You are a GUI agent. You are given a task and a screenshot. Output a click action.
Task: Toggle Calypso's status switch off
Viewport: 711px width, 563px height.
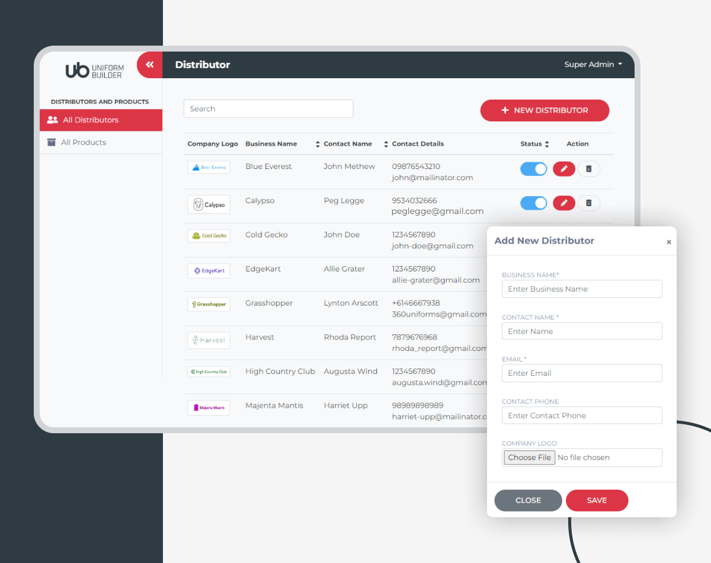[x=533, y=203]
